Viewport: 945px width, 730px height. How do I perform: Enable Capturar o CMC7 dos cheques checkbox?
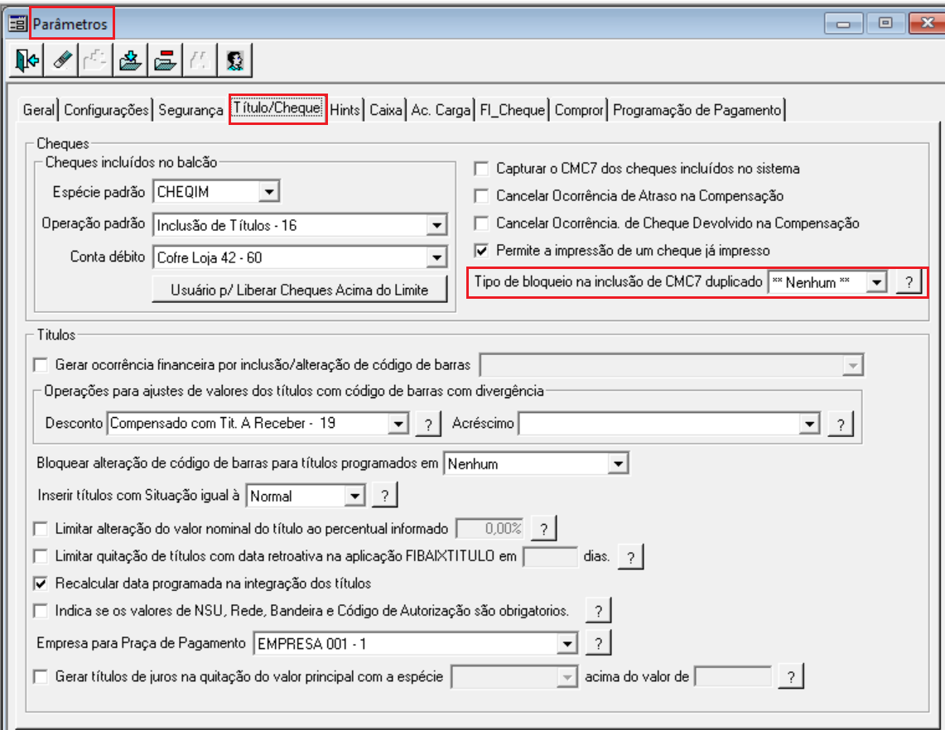coord(481,169)
